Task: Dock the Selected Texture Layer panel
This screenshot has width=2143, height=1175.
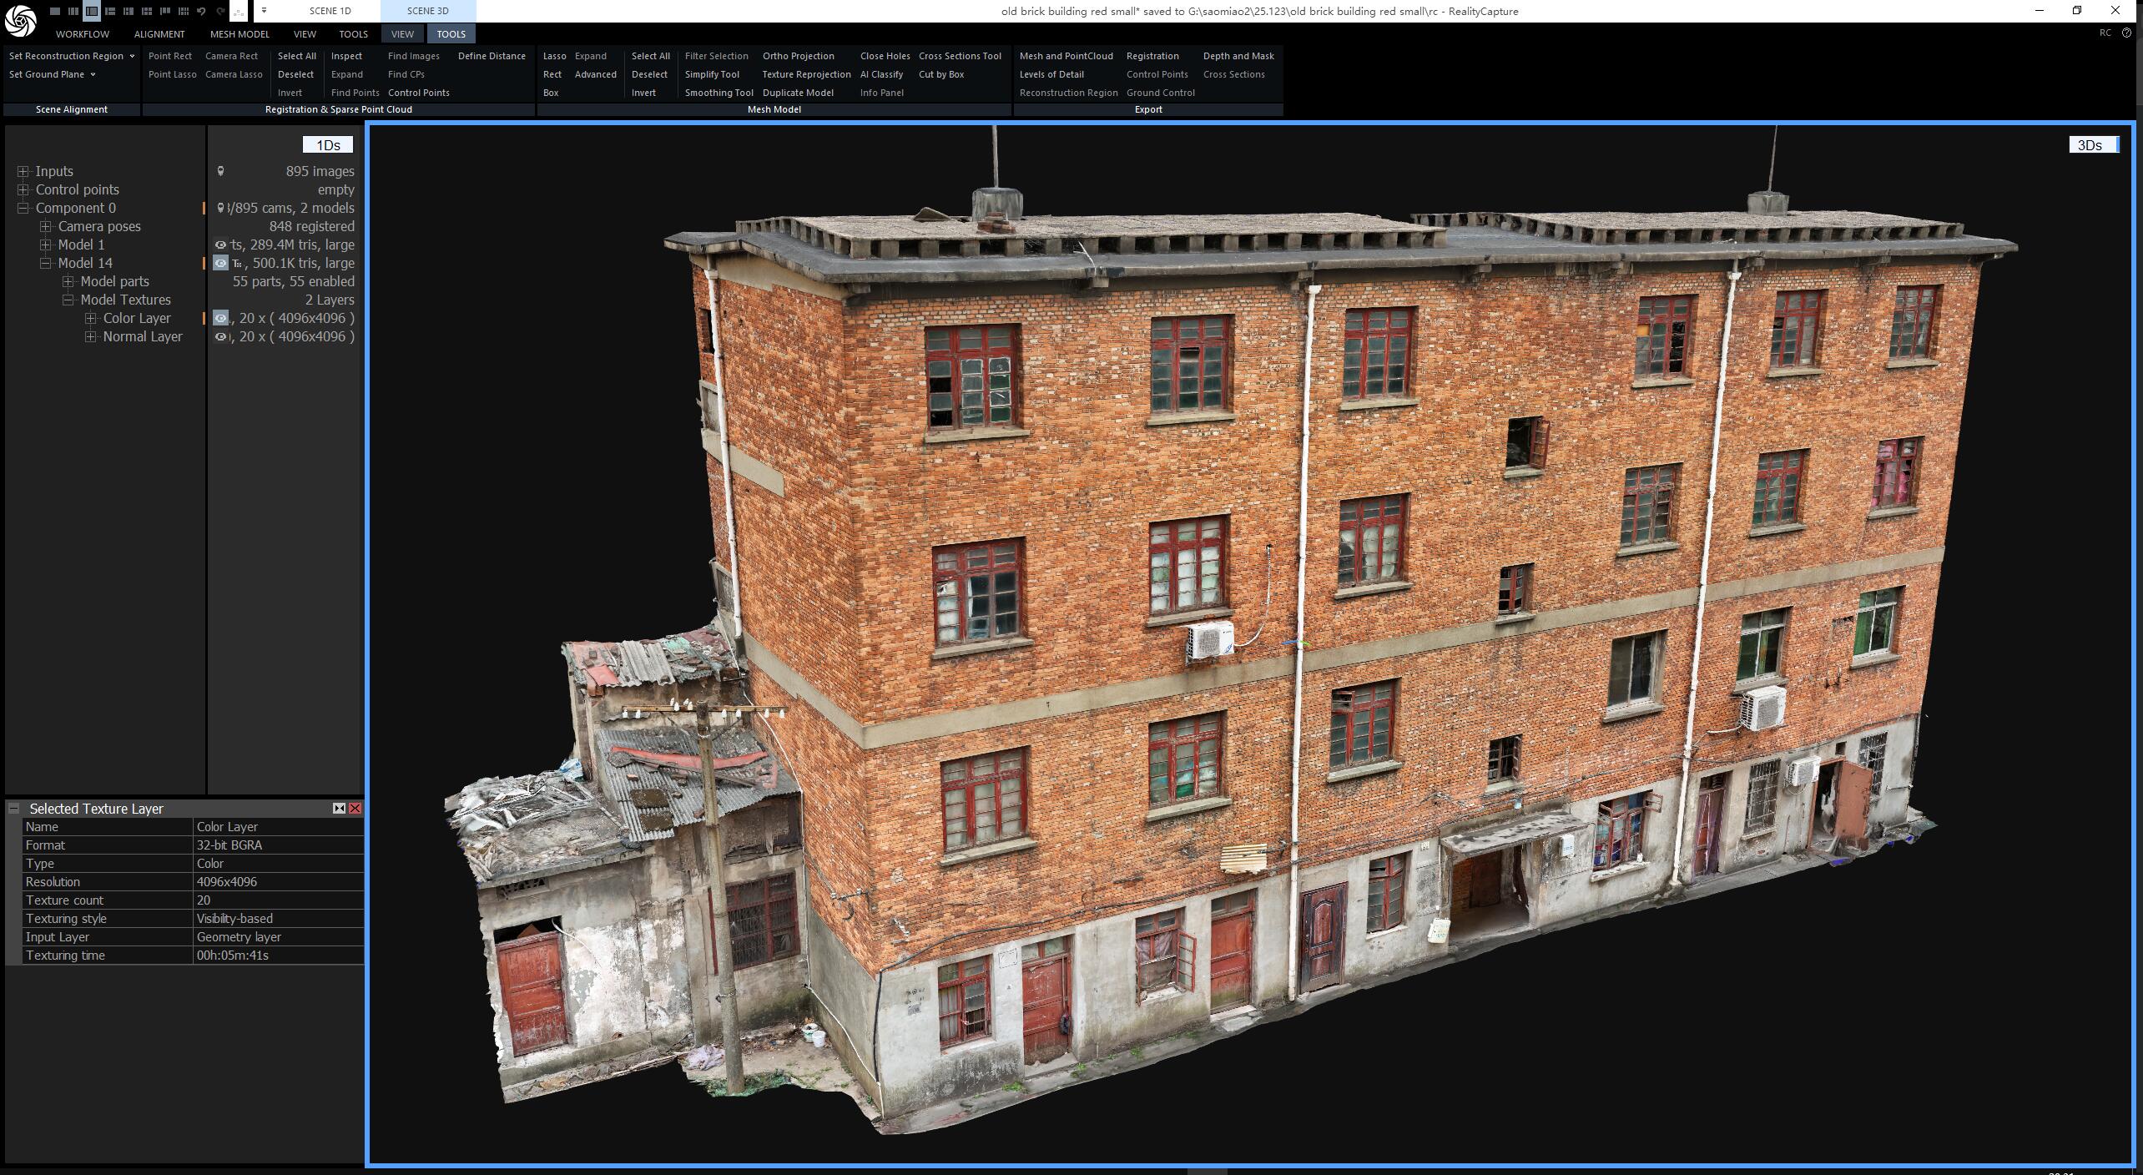Action: click(339, 808)
